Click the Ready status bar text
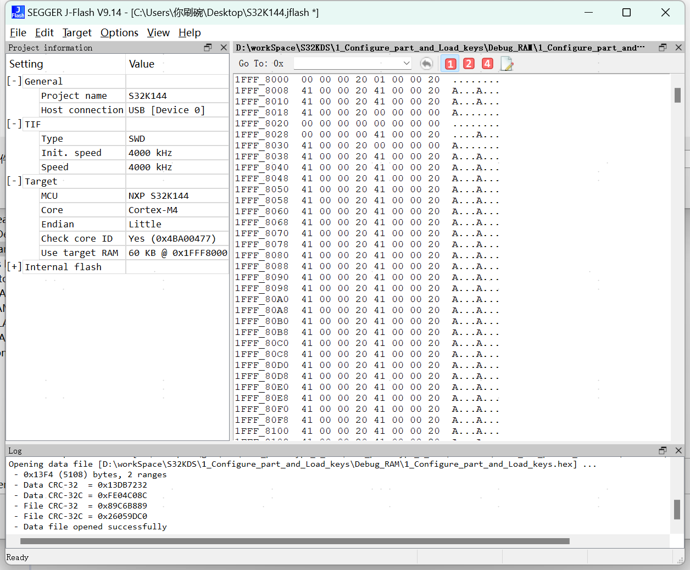The height and width of the screenshot is (570, 690). (x=18, y=557)
